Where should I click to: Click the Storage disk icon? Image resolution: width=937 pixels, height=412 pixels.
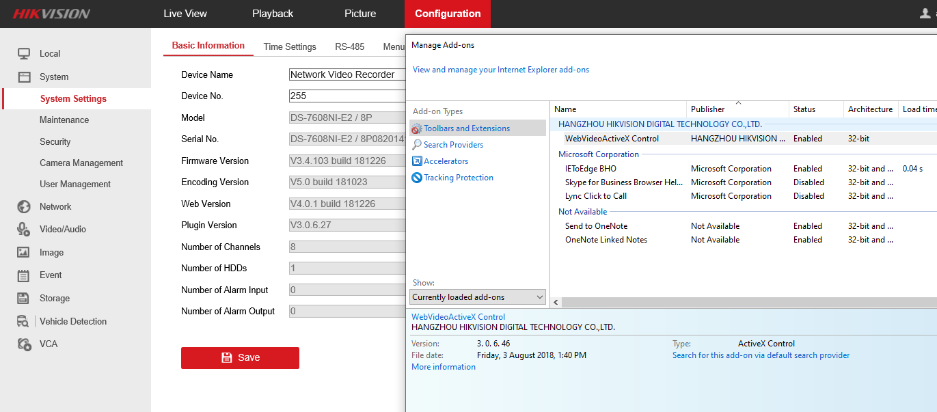[24, 298]
